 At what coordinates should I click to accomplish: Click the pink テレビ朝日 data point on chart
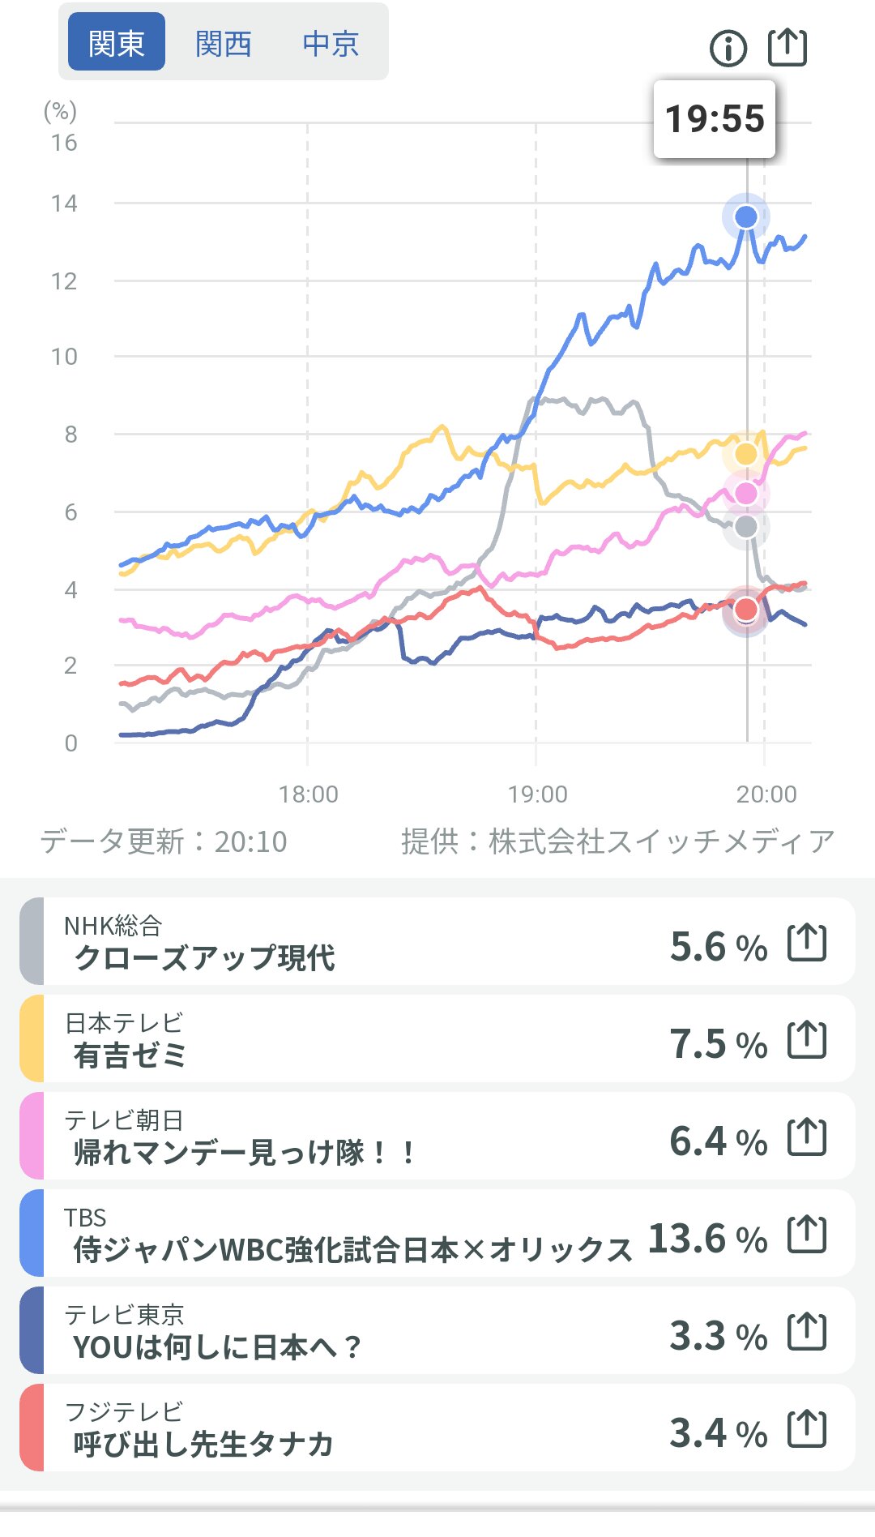[746, 493]
